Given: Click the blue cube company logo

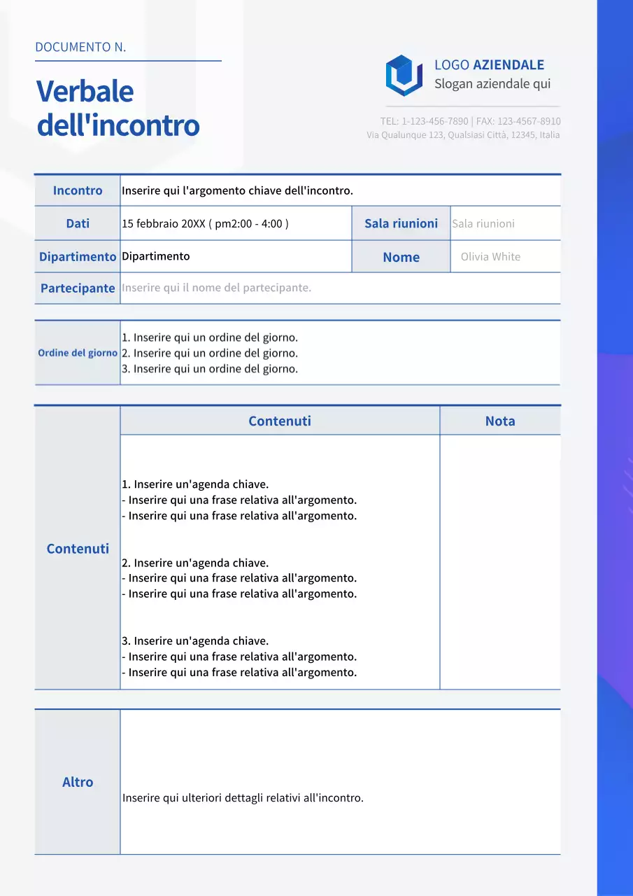Looking at the screenshot, I should pyautogui.click(x=404, y=75).
